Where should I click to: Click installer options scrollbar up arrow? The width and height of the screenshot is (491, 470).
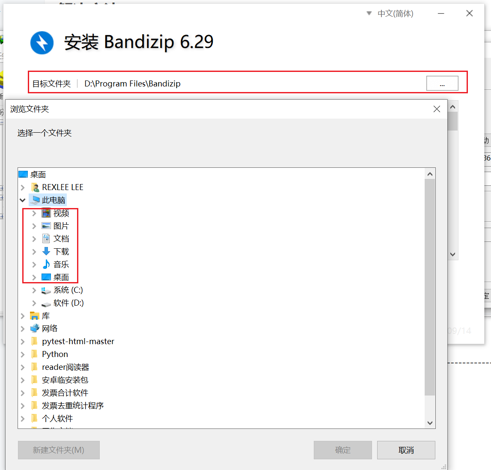[x=452, y=107]
